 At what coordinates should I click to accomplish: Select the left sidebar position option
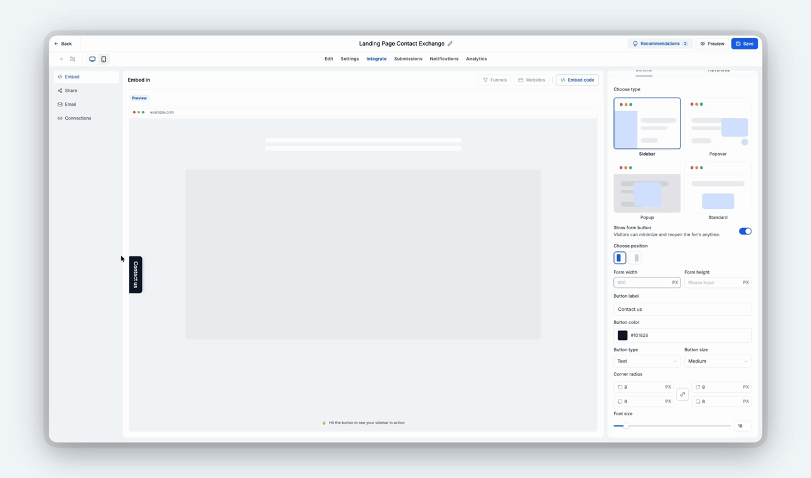point(620,258)
